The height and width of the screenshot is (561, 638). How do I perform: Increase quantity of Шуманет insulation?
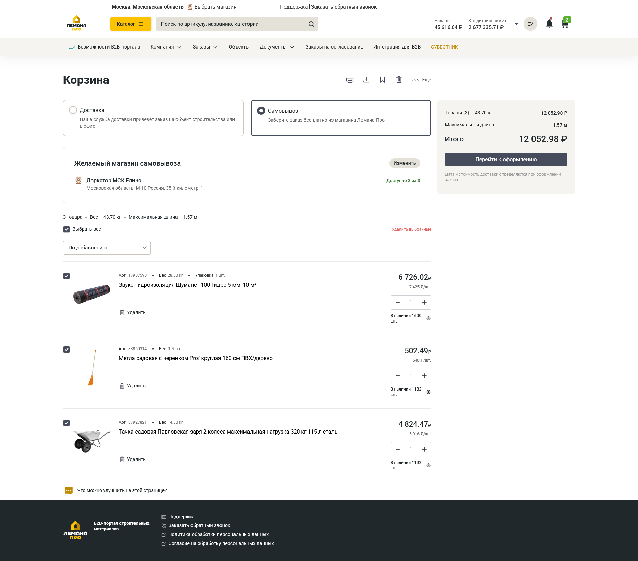(x=424, y=302)
